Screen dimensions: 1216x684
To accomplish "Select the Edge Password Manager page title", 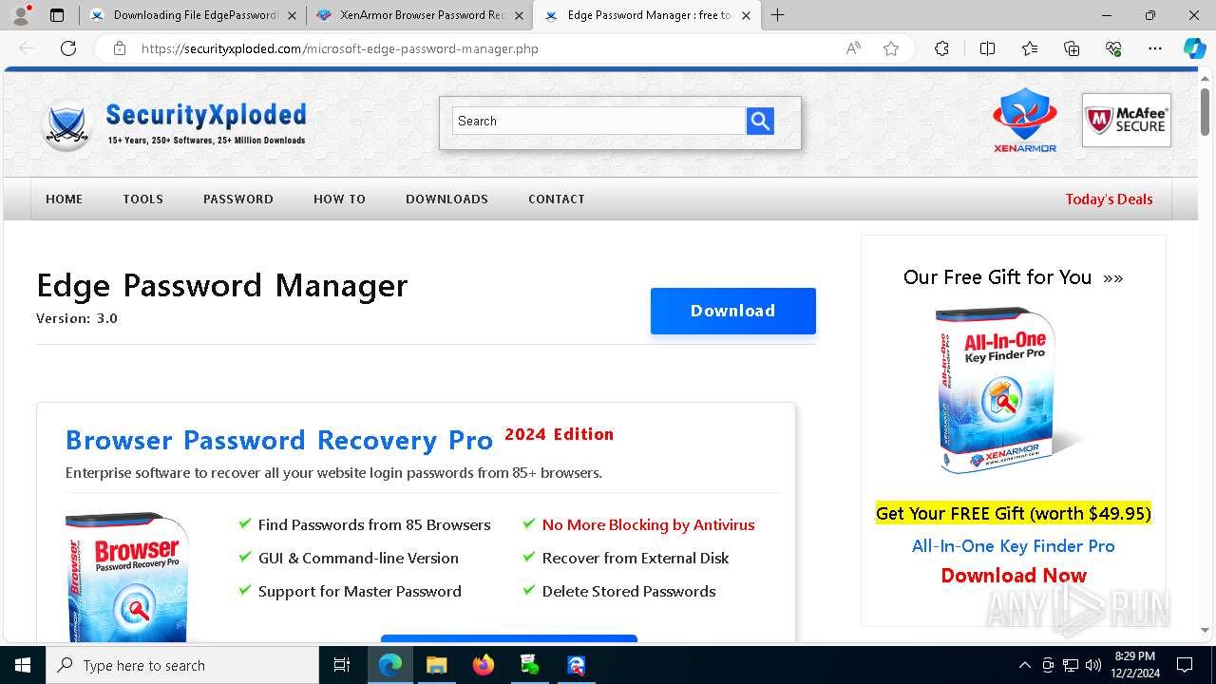I will pos(222,285).
